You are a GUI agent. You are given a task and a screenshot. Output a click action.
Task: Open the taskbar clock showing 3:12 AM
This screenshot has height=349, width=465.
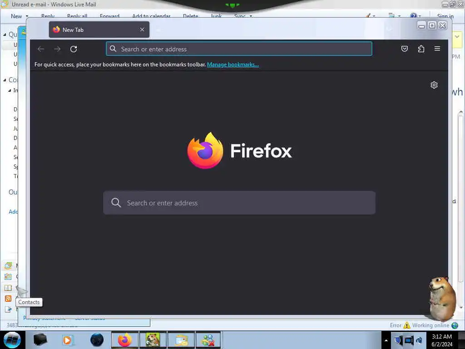(442, 340)
